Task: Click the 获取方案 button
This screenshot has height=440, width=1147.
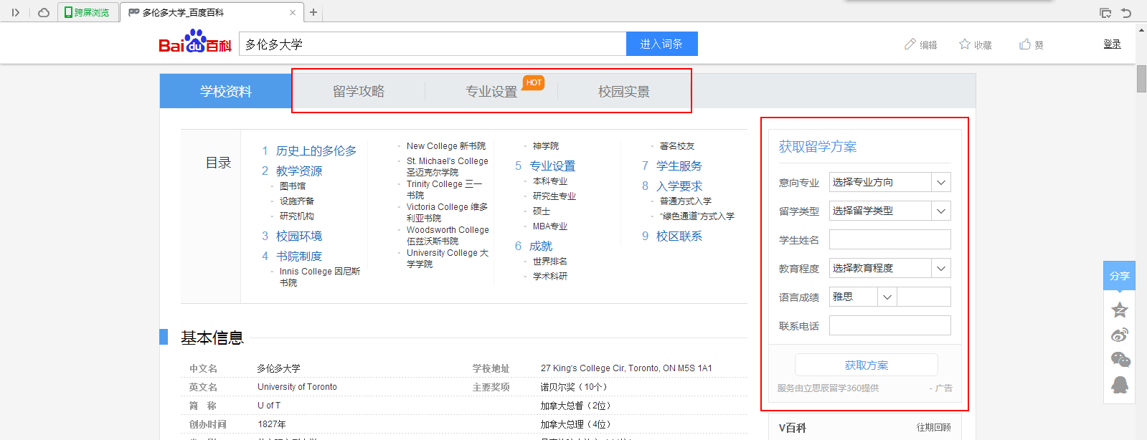Action: click(x=867, y=365)
